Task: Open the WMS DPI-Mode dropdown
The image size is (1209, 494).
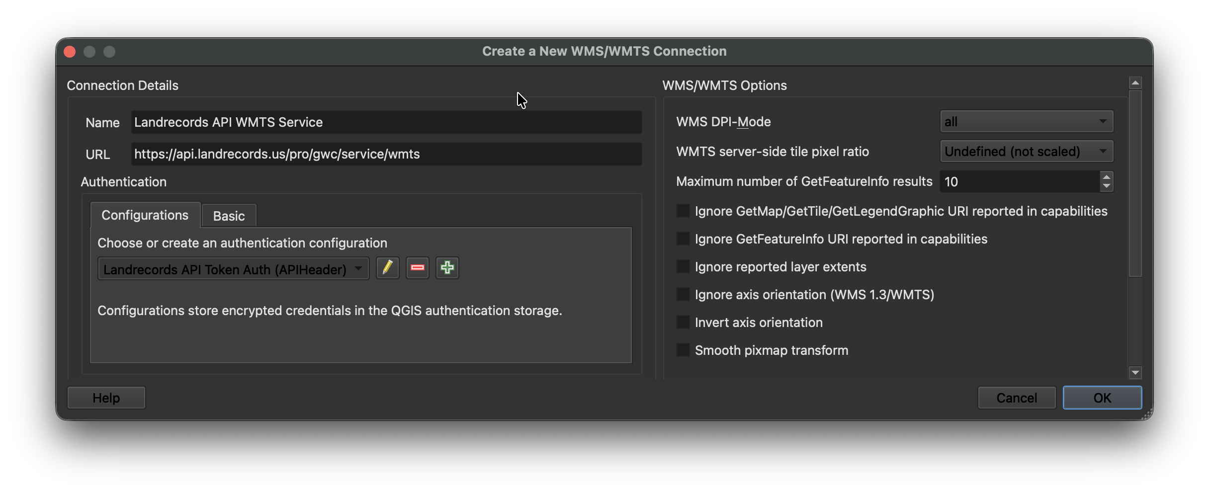Action: coord(1026,122)
